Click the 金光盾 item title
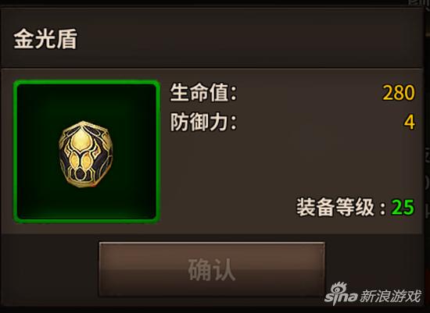 [x=45, y=39]
